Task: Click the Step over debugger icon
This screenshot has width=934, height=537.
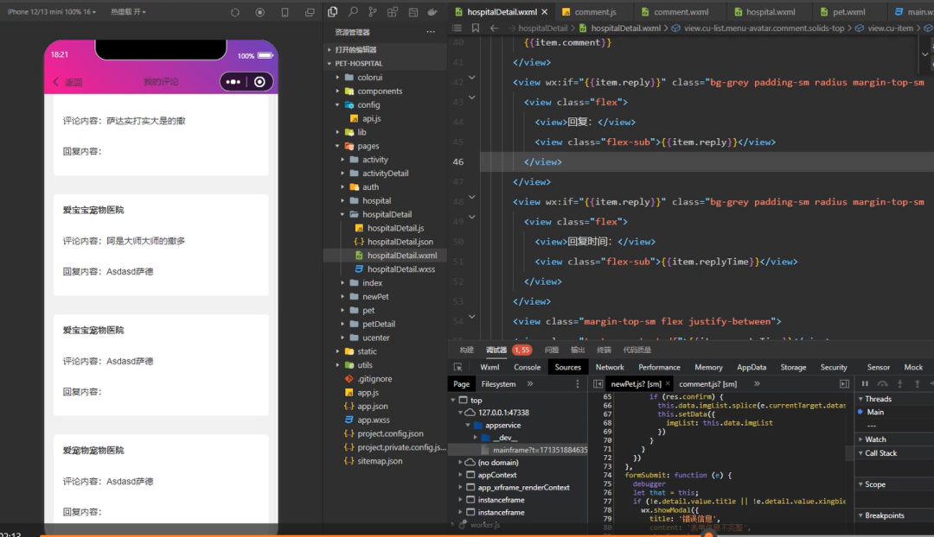Action: [x=883, y=383]
